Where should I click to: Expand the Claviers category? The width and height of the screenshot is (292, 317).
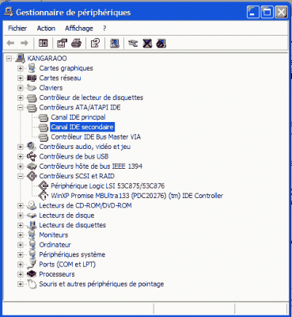[x=21, y=88]
